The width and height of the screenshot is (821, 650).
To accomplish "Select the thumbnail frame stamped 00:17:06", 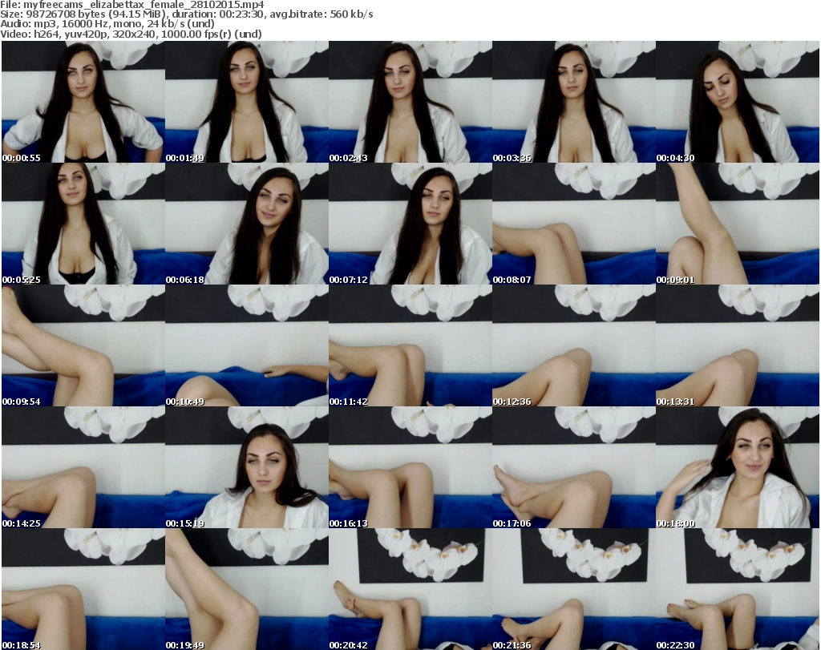I will click(573, 466).
